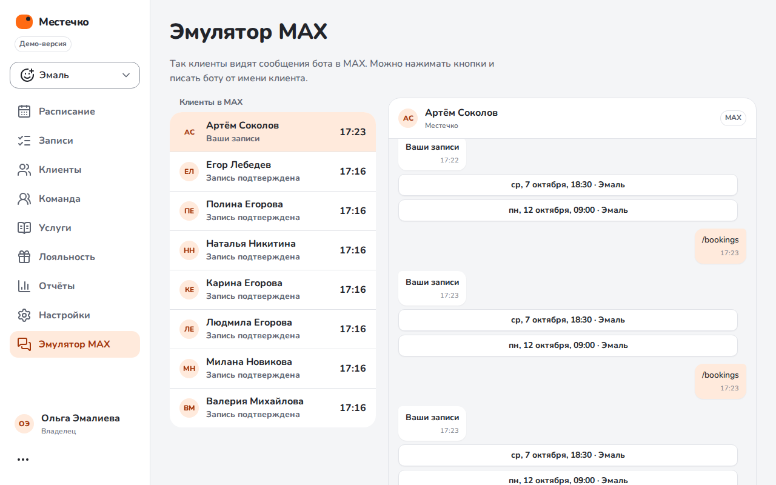Click the MAX badge in chat header
The width and height of the screenshot is (776, 485).
(x=733, y=118)
